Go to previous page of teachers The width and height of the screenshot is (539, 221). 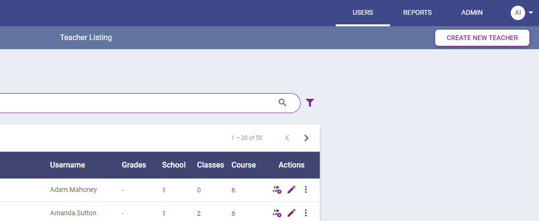[287, 138]
